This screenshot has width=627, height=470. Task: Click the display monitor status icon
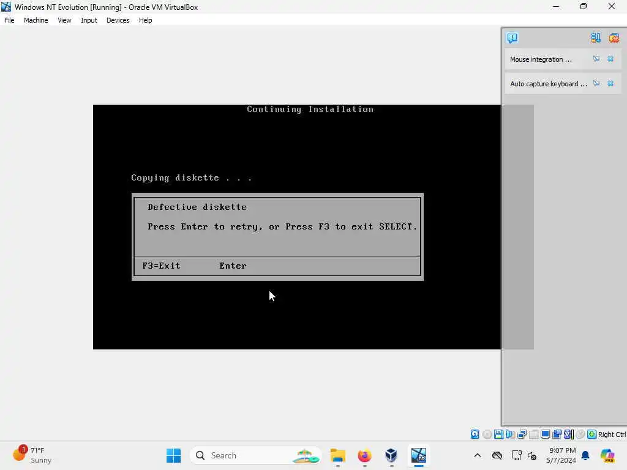click(545, 435)
